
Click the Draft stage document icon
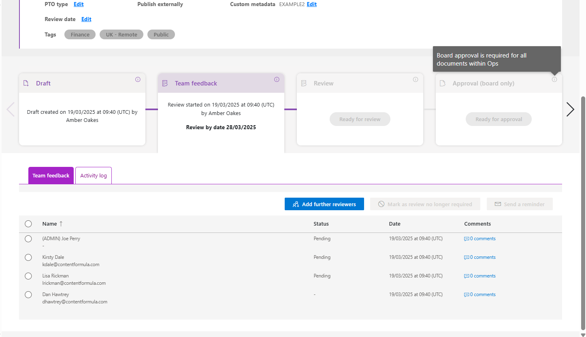[26, 83]
